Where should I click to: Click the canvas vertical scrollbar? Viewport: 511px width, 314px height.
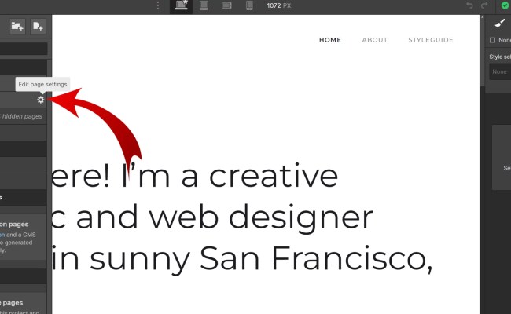(483, 52)
